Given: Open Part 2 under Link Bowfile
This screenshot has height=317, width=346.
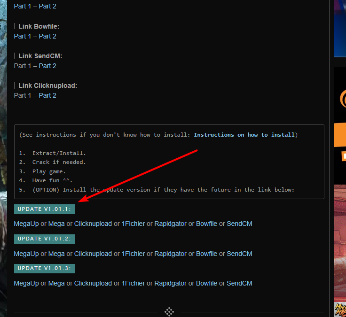Looking at the screenshot, I should tap(47, 36).
